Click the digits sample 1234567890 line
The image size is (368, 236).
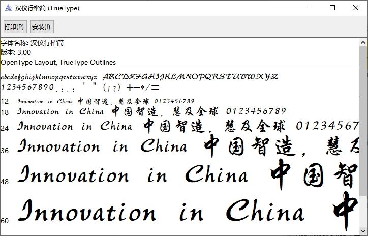(27, 87)
